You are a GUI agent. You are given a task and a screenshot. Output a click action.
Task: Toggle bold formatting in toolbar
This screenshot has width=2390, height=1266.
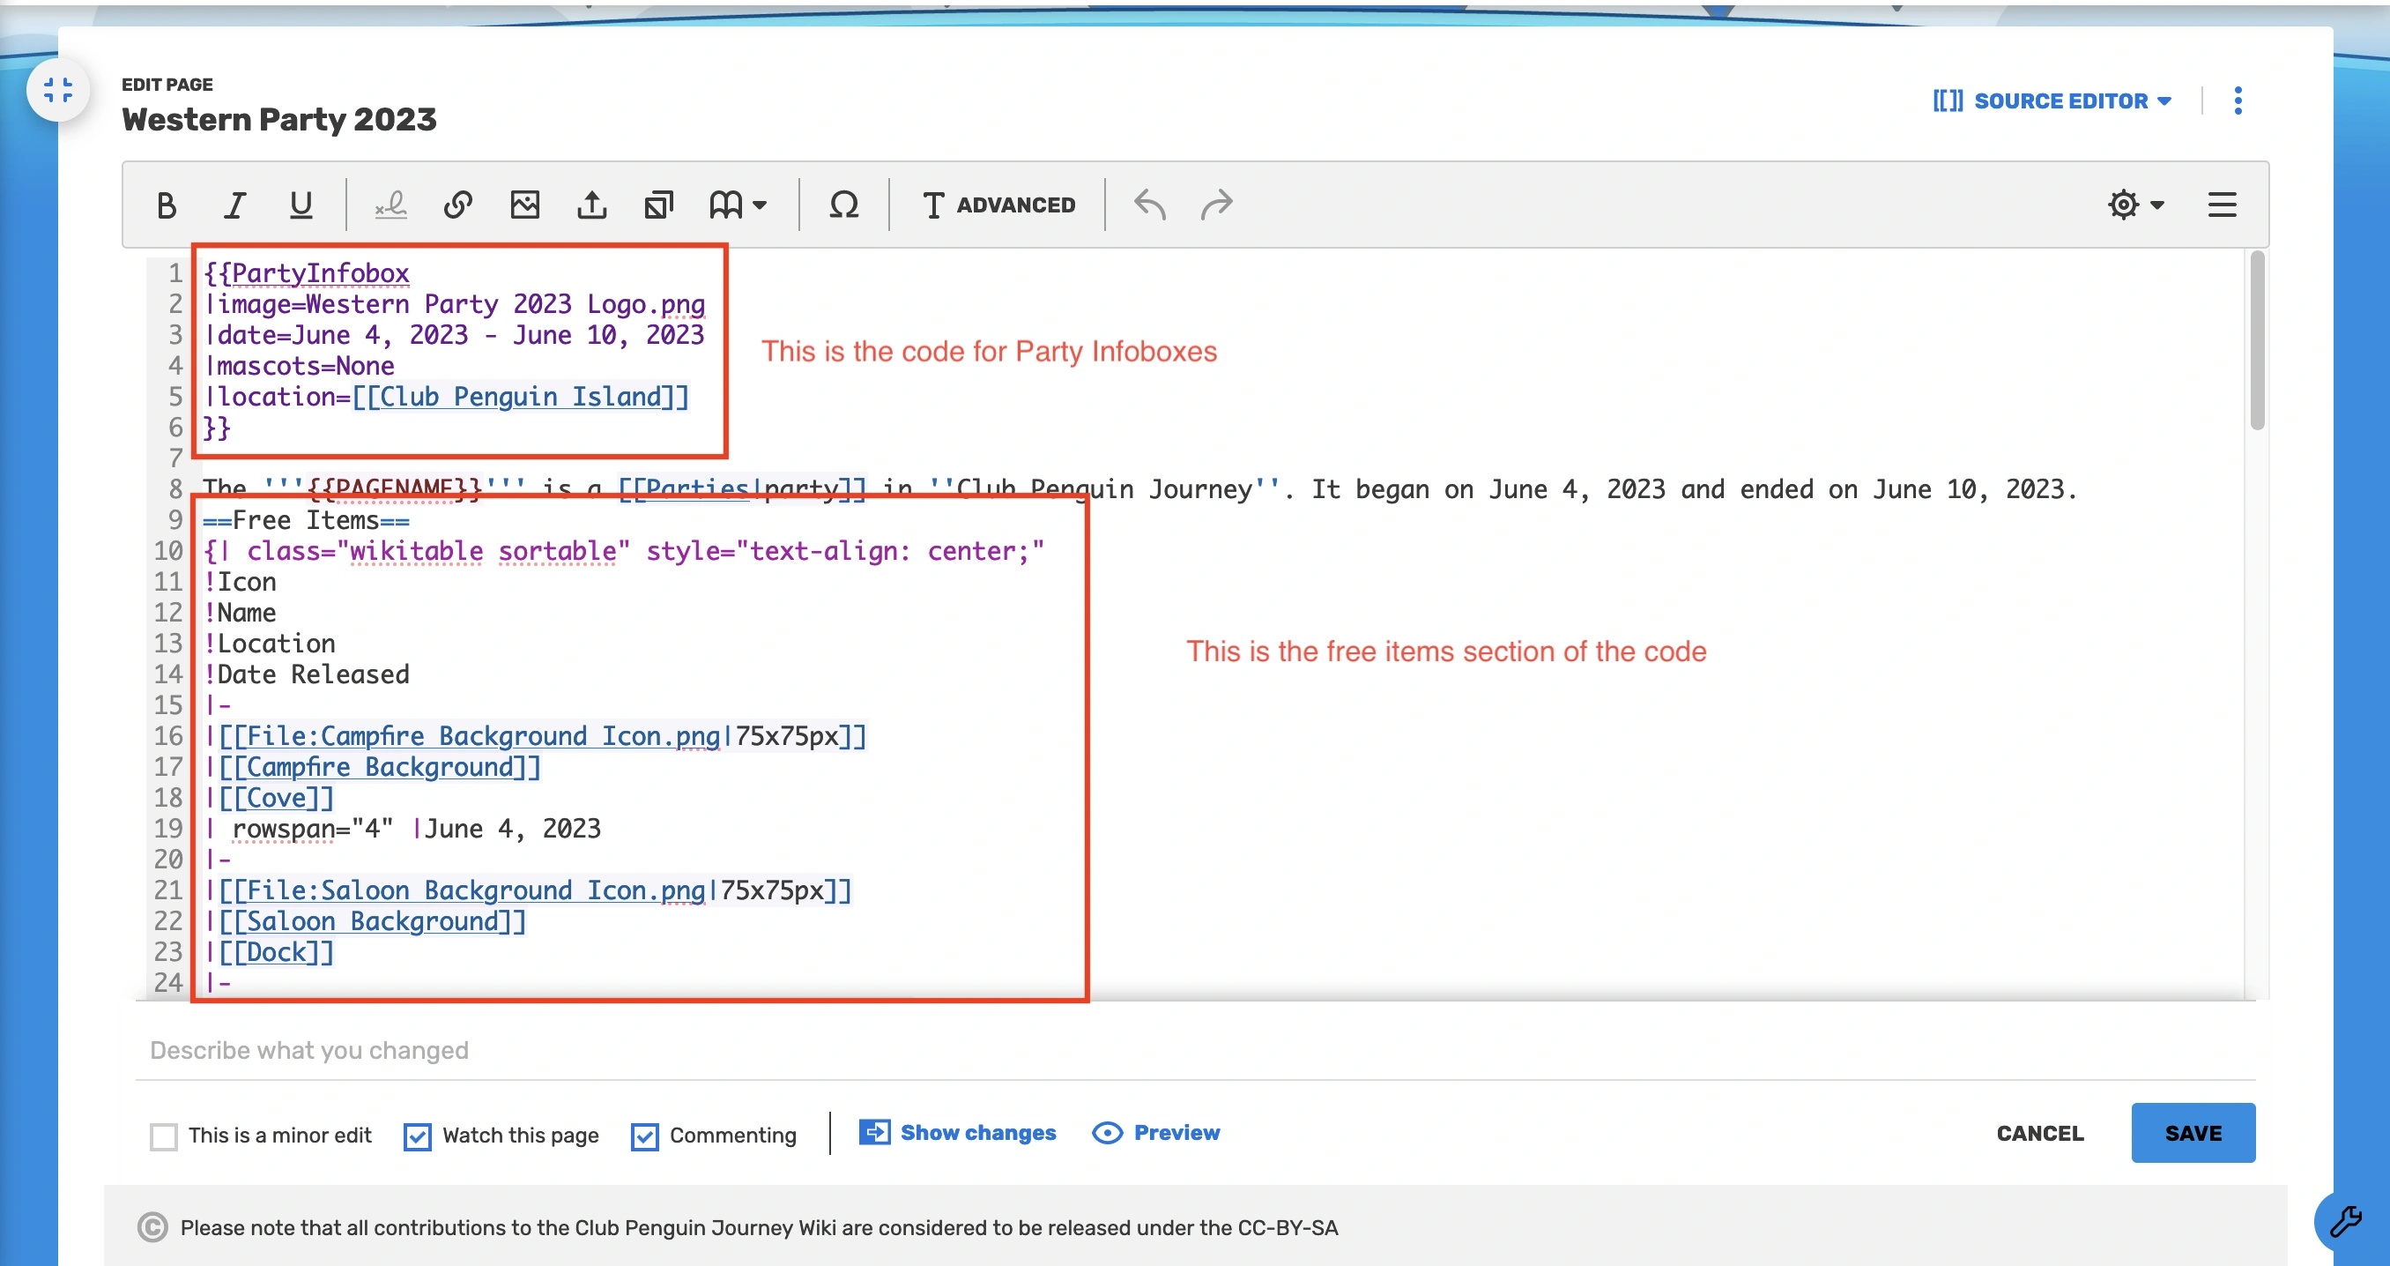coord(166,205)
